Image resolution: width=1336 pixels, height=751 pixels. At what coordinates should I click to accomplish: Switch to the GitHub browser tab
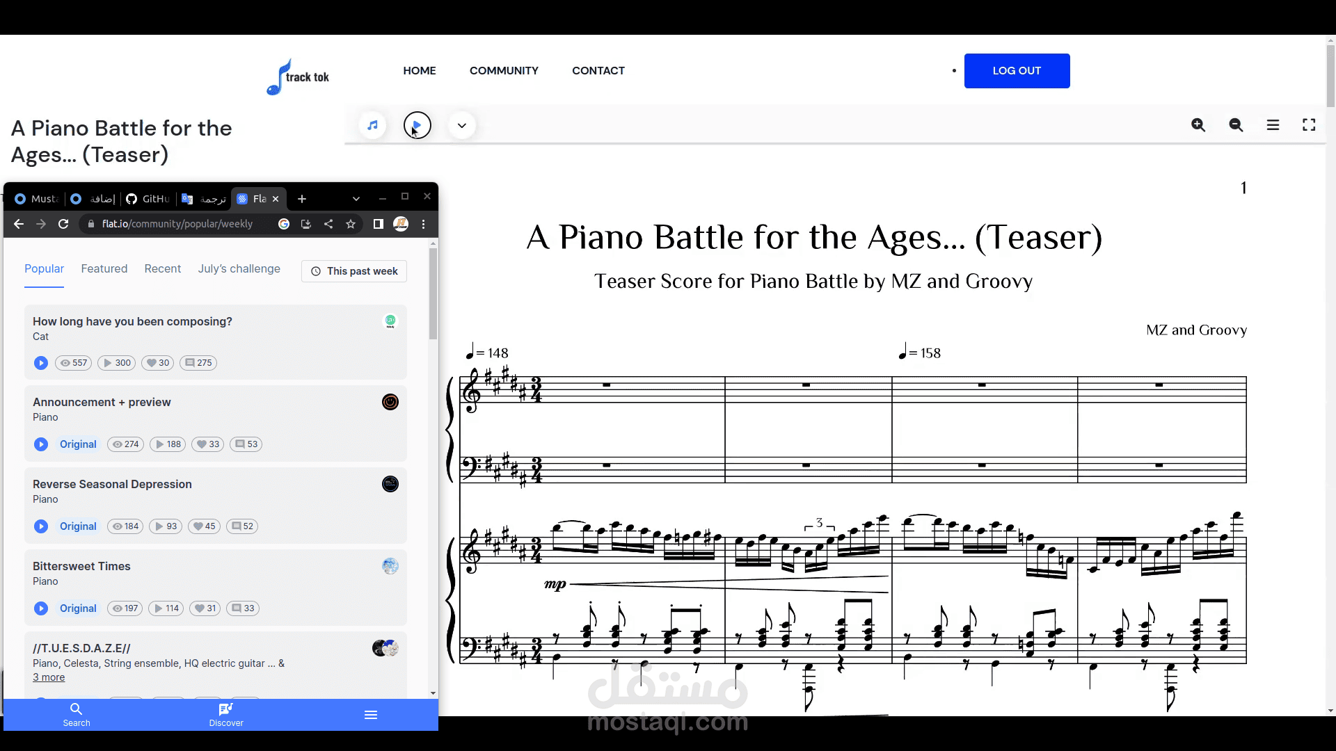(x=148, y=199)
